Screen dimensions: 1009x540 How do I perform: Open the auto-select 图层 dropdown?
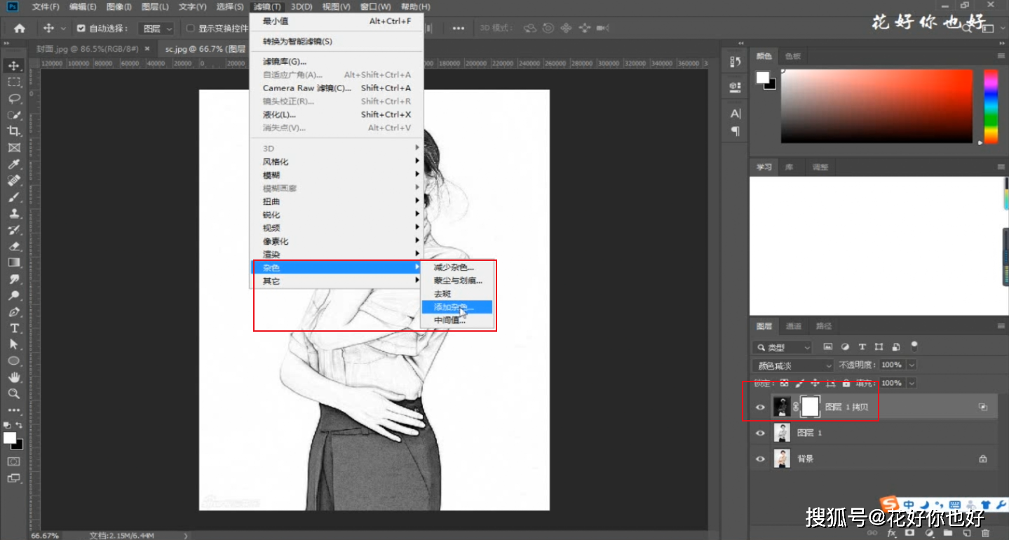pyautogui.click(x=156, y=29)
